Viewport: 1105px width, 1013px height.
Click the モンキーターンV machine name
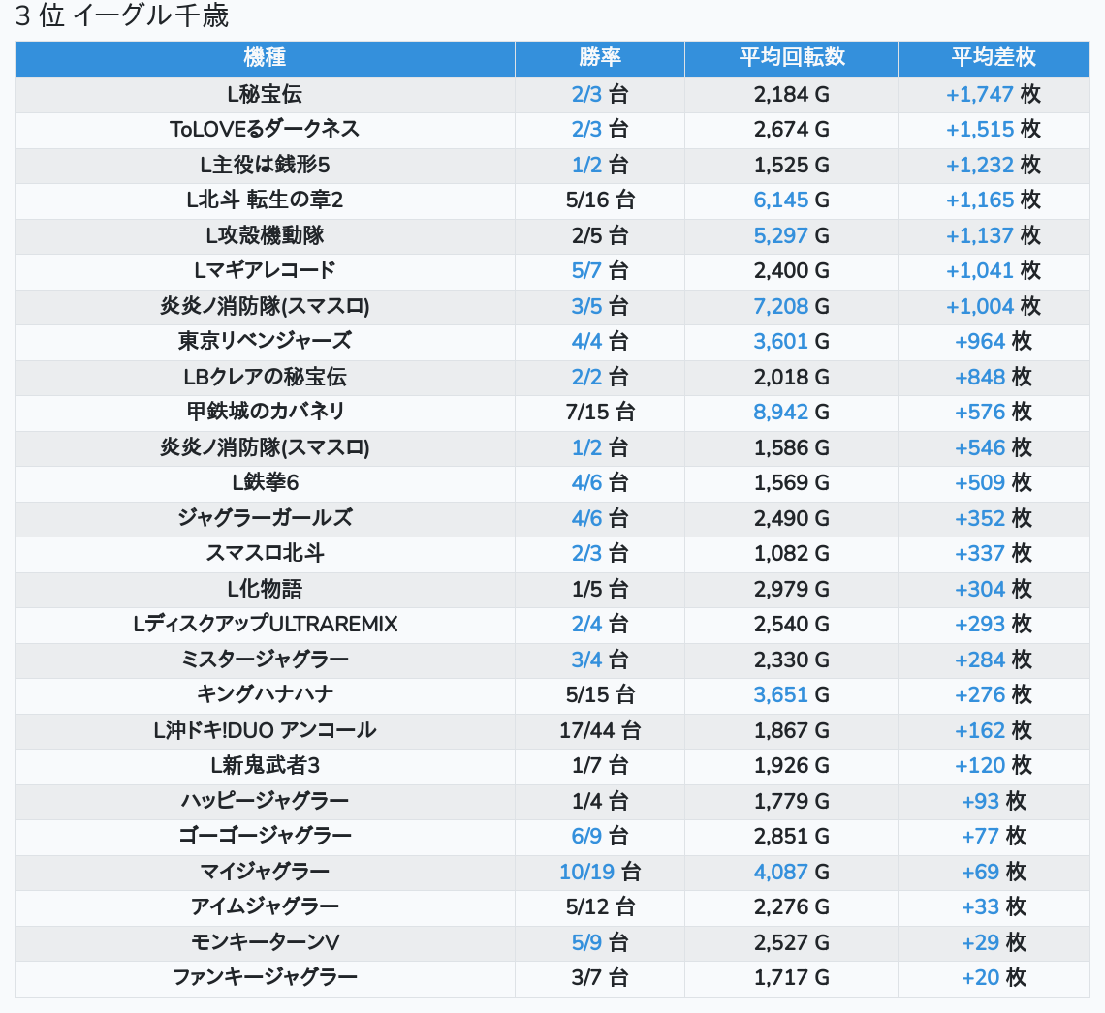point(265,942)
